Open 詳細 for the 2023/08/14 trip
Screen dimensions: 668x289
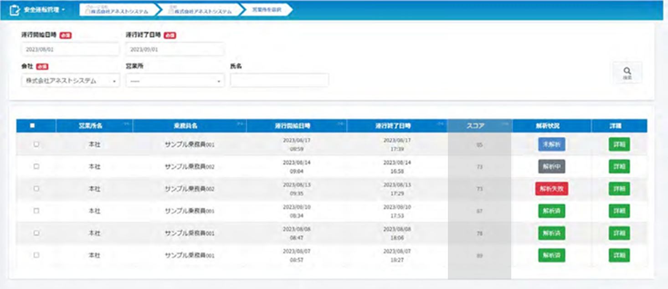[x=619, y=166]
